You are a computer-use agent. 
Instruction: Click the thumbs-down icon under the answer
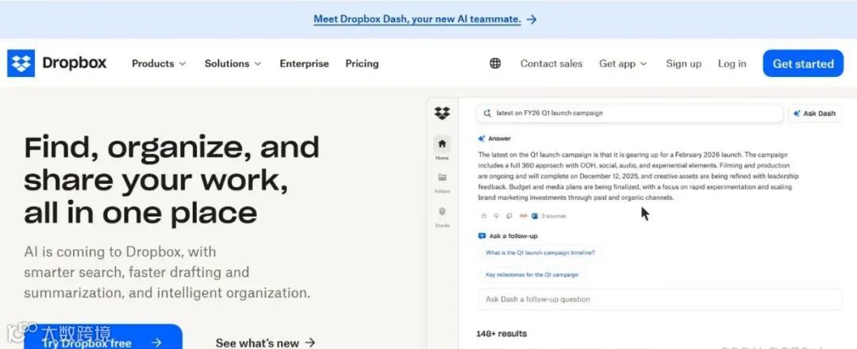496,216
